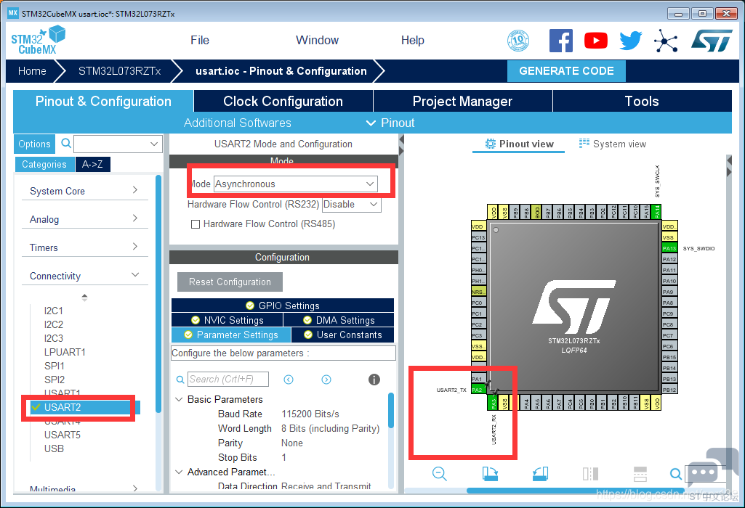Click the ST logo in the header
745x508 pixels.
[712, 41]
